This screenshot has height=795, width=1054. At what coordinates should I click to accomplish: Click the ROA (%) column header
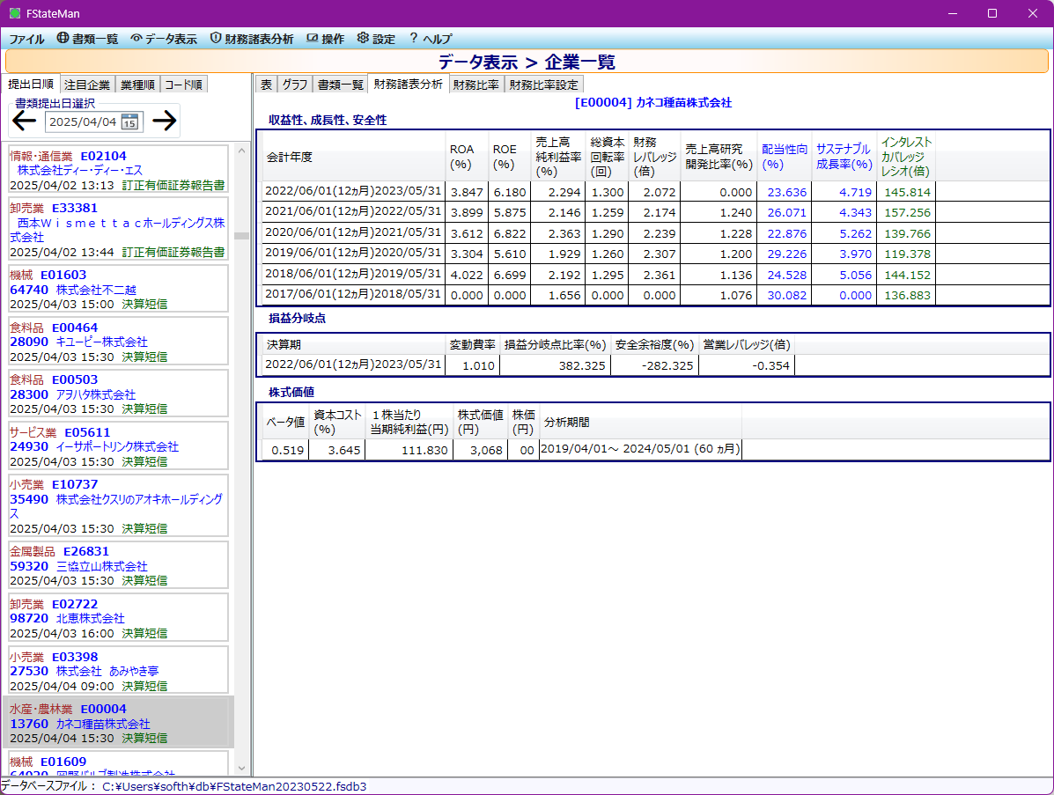pos(467,157)
